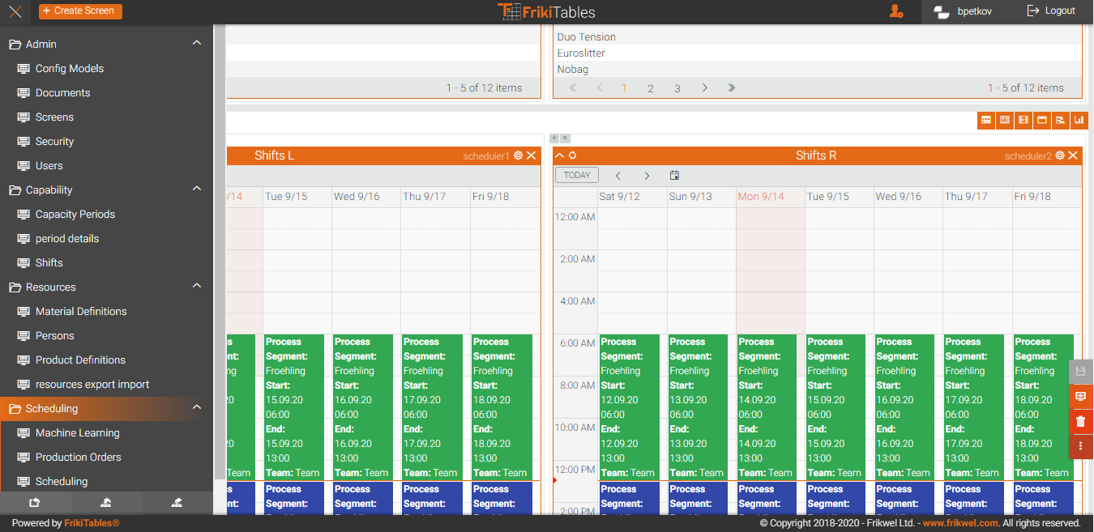
Task: Select the green shift block on Sat 9/12
Action: [629, 406]
